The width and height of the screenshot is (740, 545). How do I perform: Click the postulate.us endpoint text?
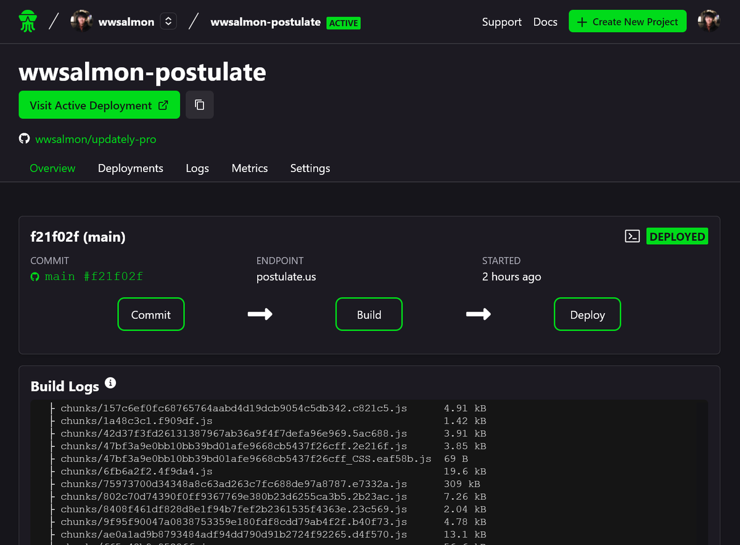(x=286, y=277)
